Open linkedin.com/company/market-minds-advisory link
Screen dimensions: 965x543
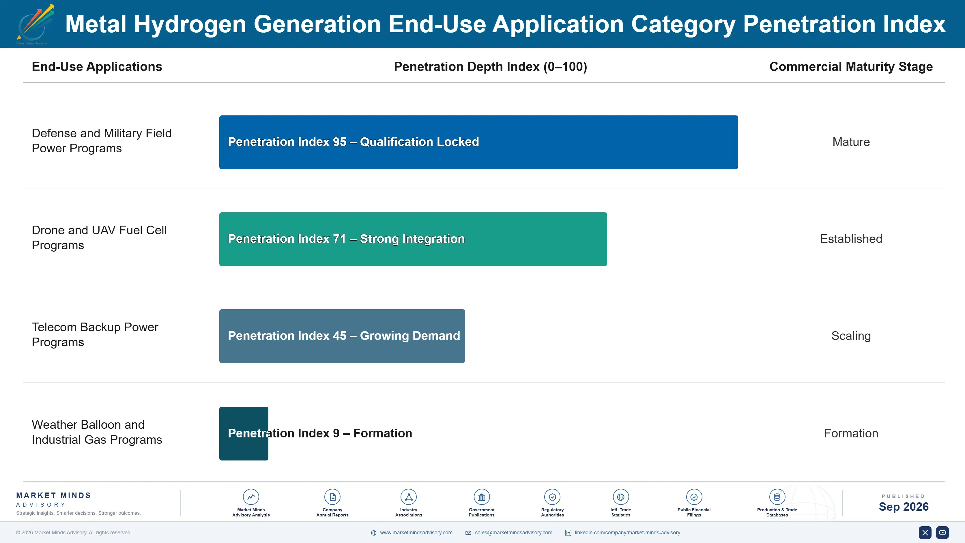coord(627,533)
